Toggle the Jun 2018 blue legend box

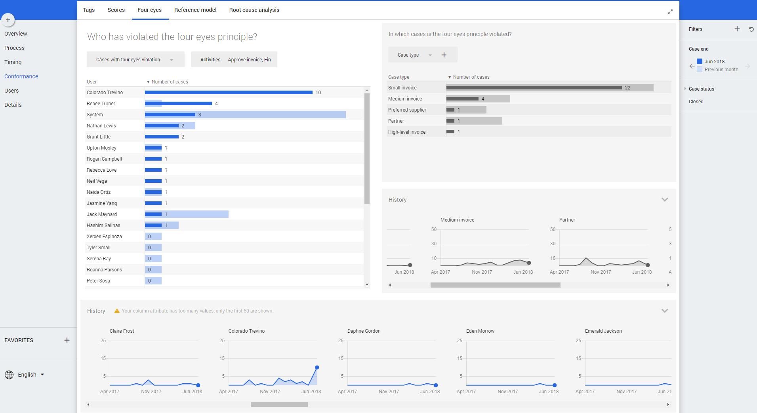coord(700,61)
